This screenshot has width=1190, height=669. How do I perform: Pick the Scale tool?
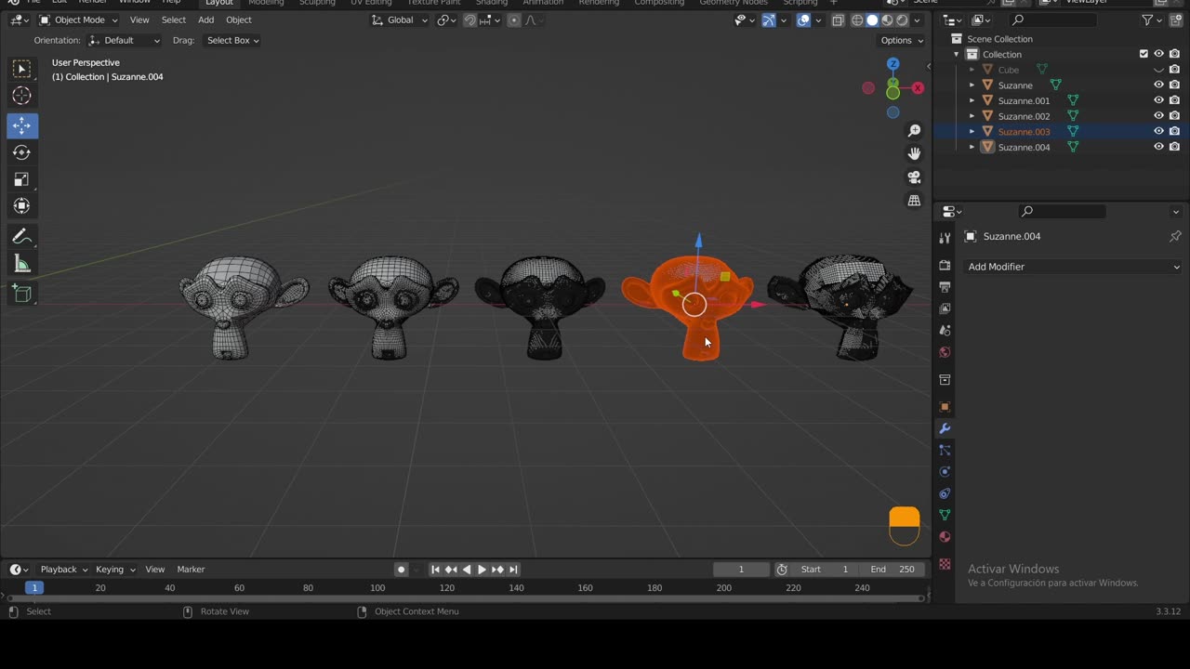point(21,179)
